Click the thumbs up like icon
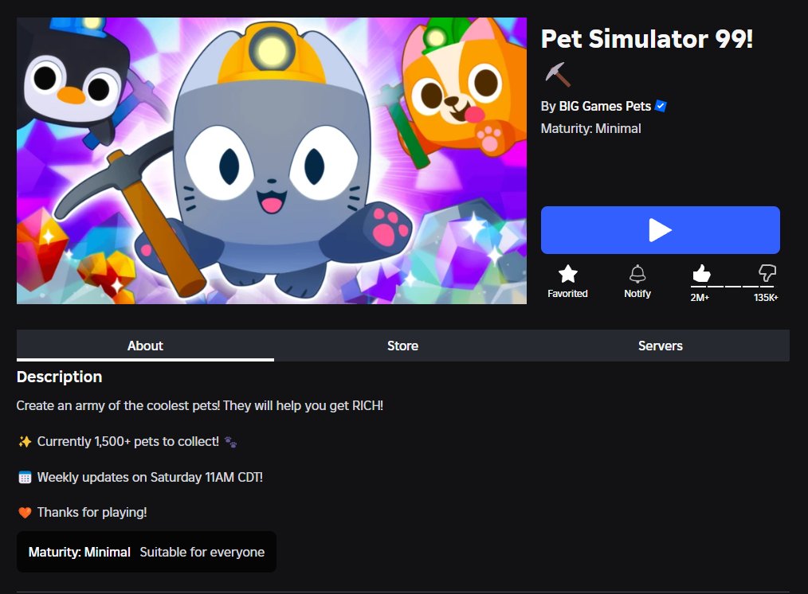Screen dimensions: 808x594 (700, 273)
